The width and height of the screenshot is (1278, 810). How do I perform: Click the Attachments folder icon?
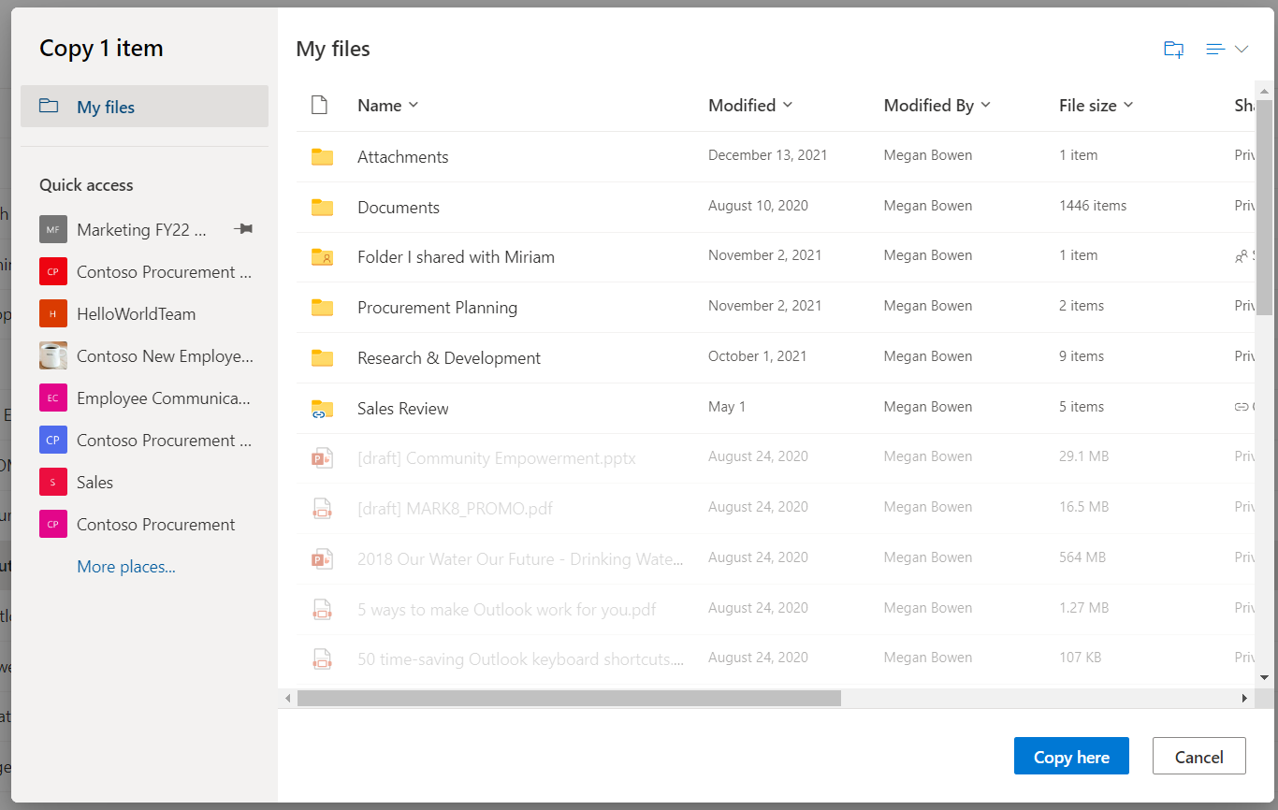pyautogui.click(x=322, y=157)
